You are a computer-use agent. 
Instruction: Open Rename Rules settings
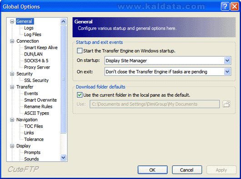tap(38, 107)
